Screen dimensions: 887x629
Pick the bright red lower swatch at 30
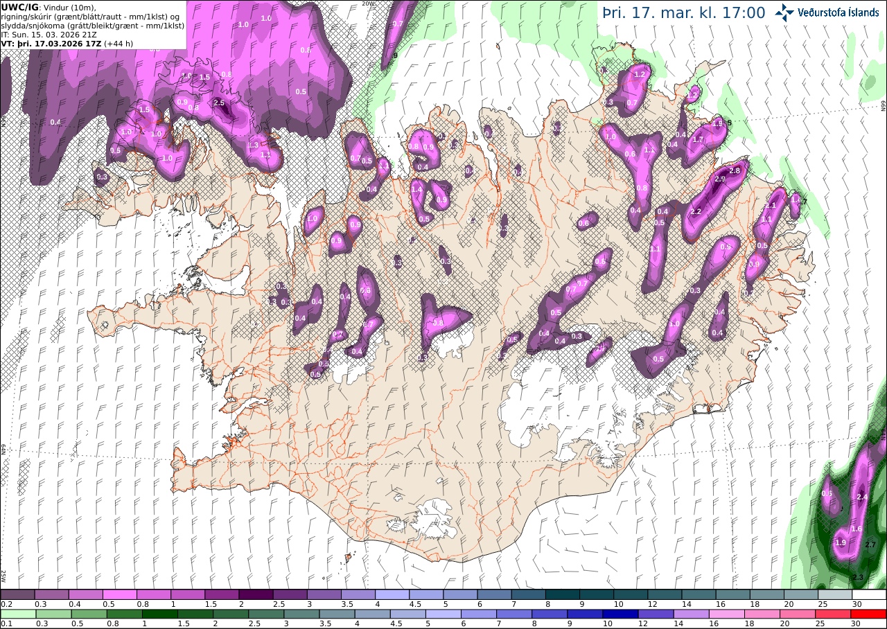tap(869, 614)
